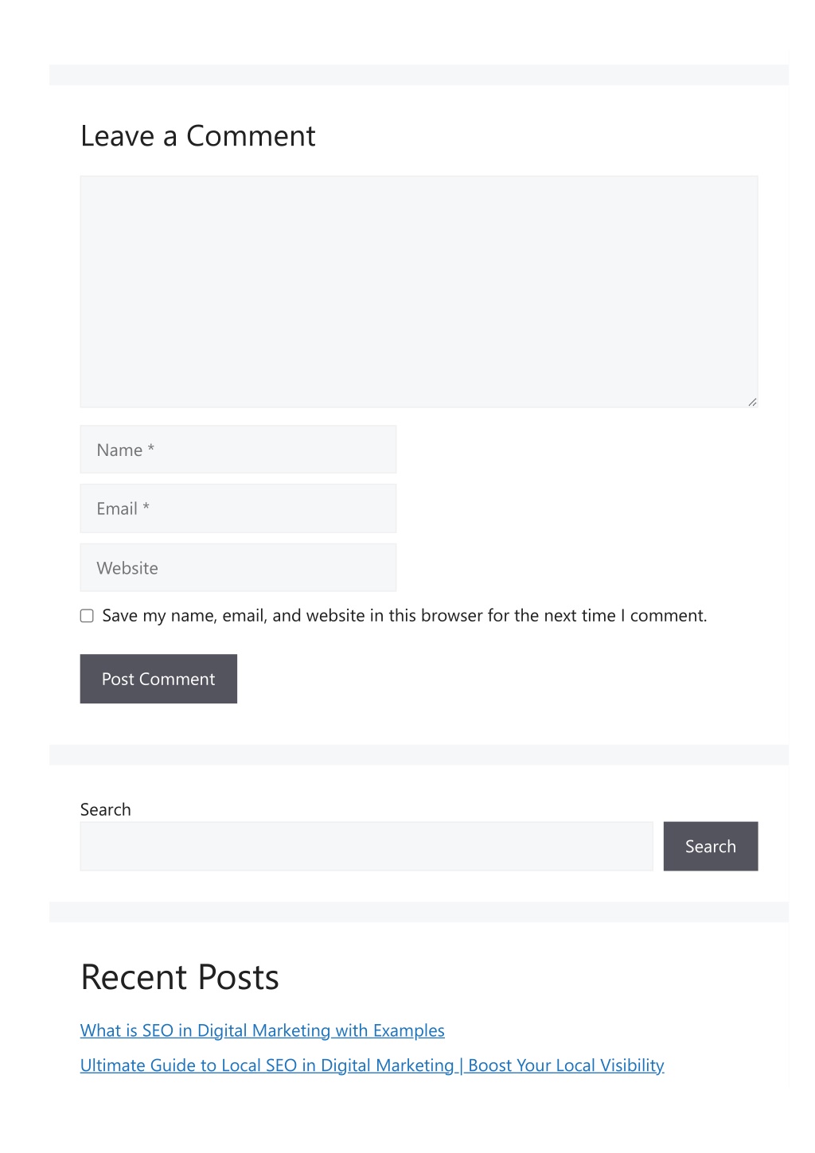Open What is SEO in Digital Marketing post

click(263, 1030)
